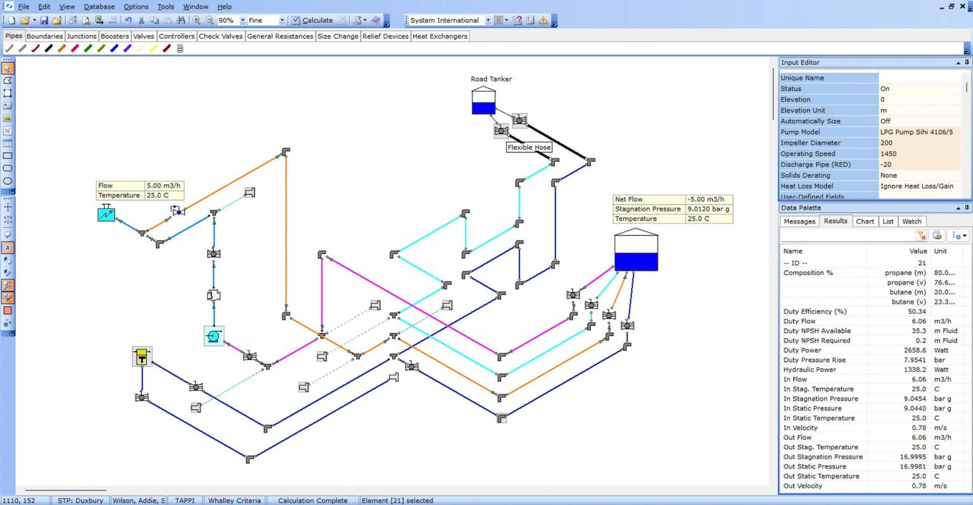Click the Undo arrow icon
This screenshot has height=505, width=973.
point(128,21)
